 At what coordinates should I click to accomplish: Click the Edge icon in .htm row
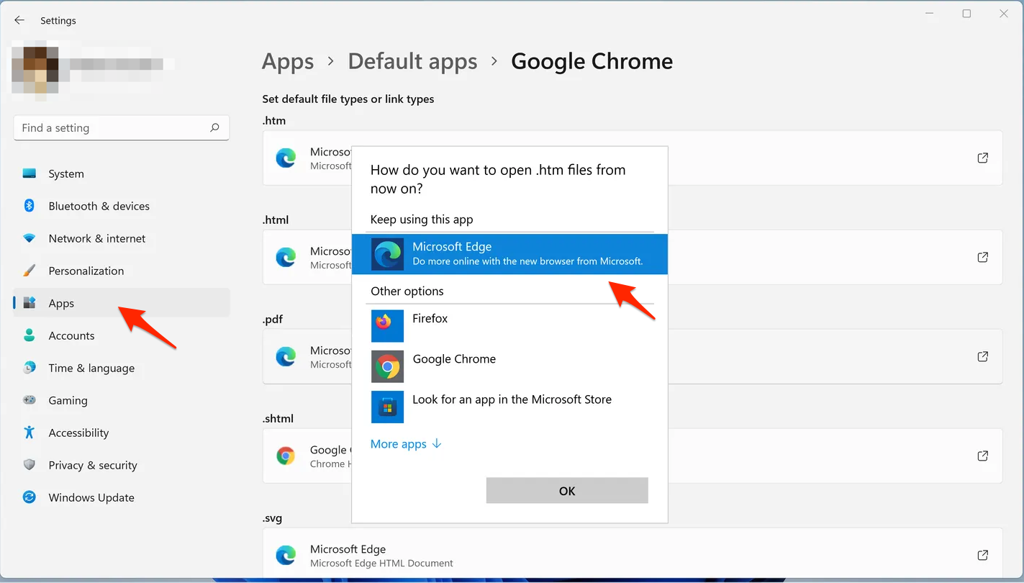[286, 158]
